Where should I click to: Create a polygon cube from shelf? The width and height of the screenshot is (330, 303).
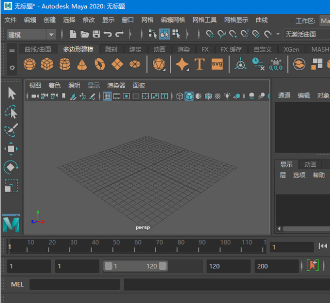pyautogui.click(x=47, y=64)
